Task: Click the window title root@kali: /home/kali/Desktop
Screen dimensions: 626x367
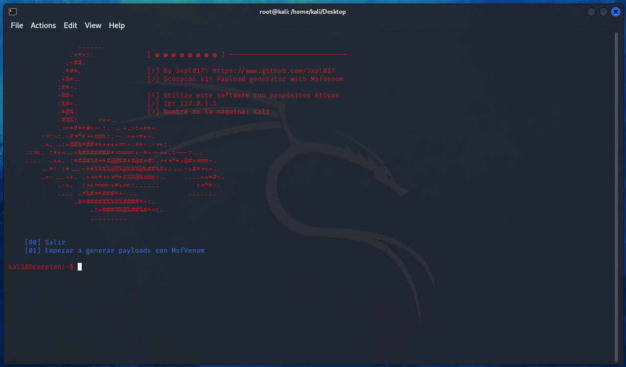Action: tap(303, 12)
